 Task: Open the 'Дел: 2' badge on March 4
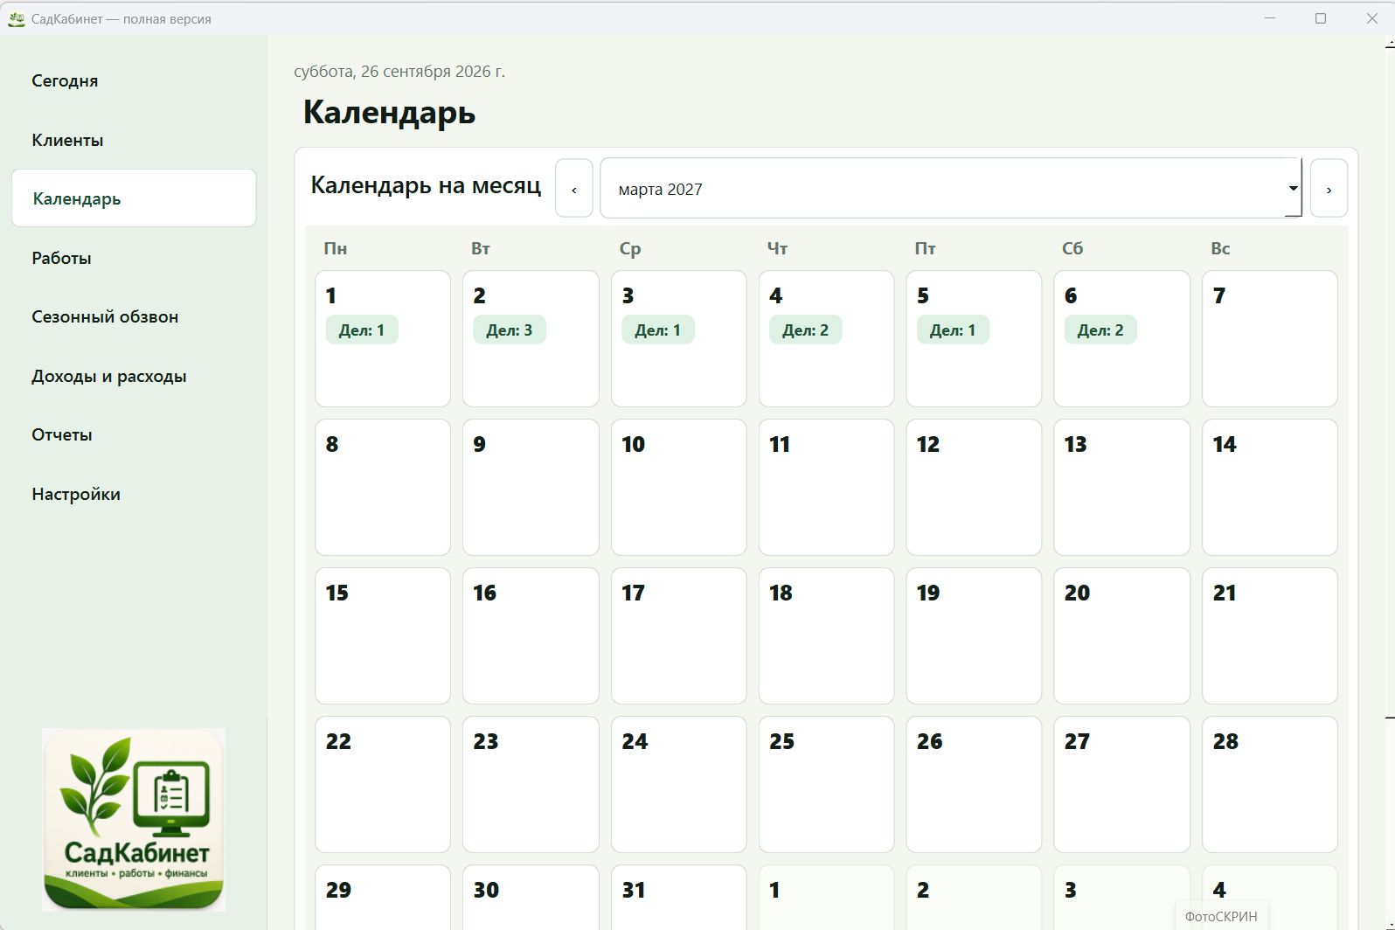click(x=805, y=330)
